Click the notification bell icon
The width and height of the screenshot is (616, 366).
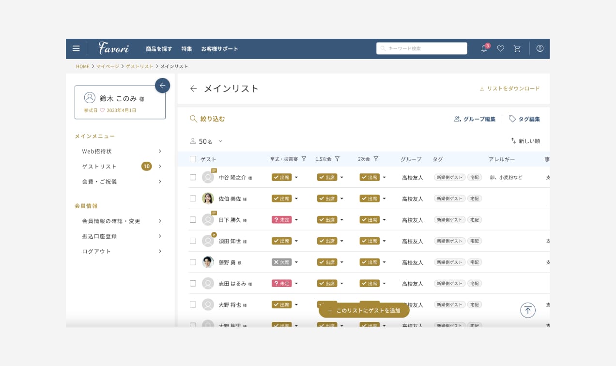point(484,48)
